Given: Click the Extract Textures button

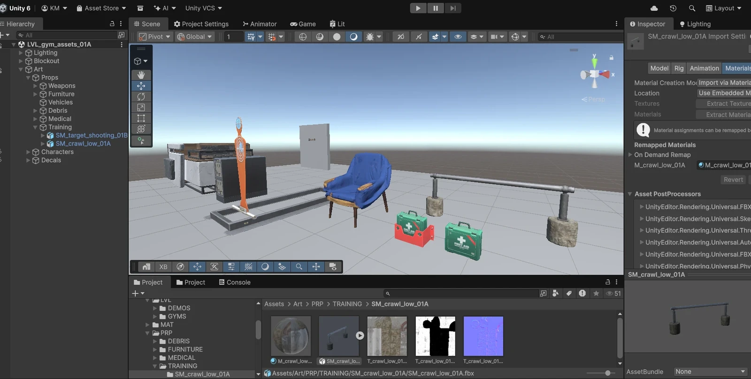Looking at the screenshot, I should pos(723,104).
